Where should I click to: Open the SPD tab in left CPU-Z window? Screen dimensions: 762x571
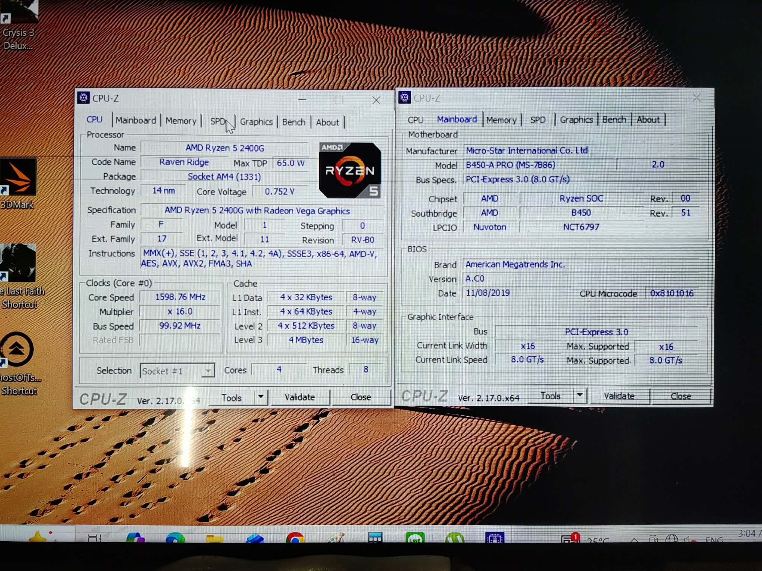pos(218,121)
